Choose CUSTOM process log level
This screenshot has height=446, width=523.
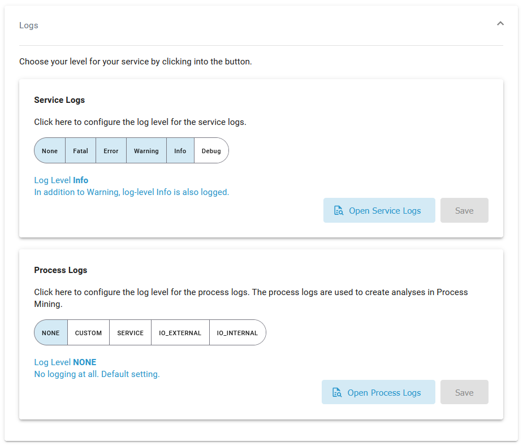88,333
